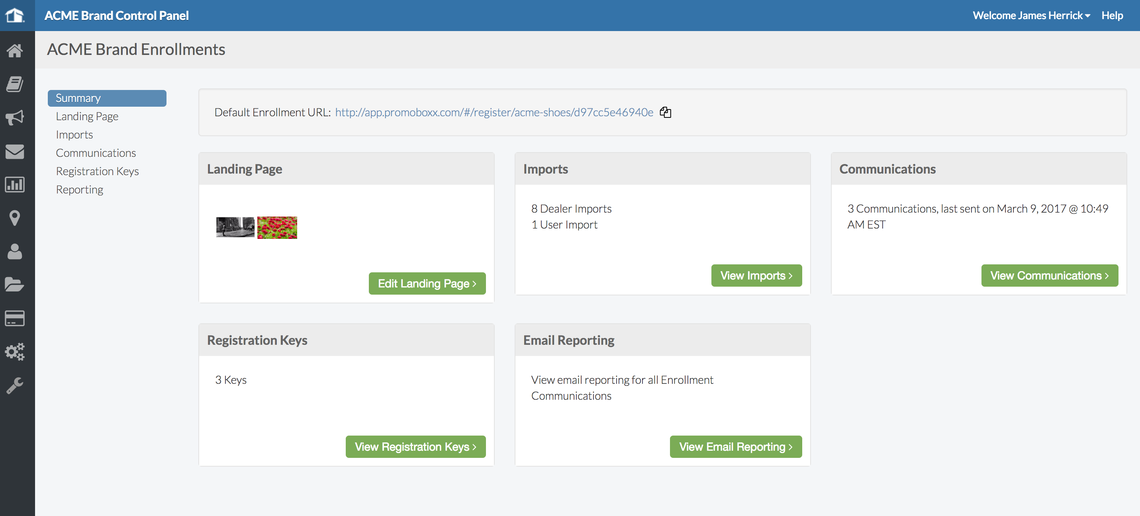The height and width of the screenshot is (516, 1140).
Task: Click the credit card billing icon
Action: [x=15, y=318]
